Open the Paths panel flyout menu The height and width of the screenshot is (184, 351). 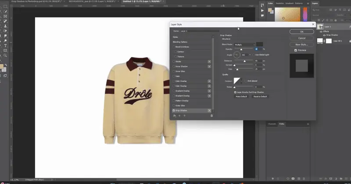pos(308,124)
